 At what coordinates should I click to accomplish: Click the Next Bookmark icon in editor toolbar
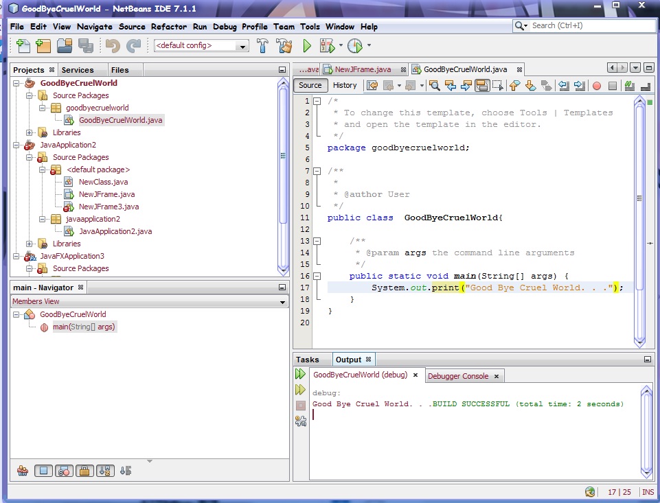(x=530, y=86)
